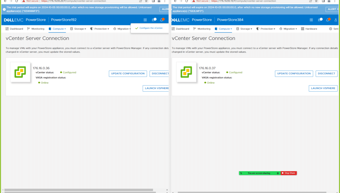Open the share icon in PowerStore192 address bar
This screenshot has width=340, height=193.
click(x=141, y=1)
